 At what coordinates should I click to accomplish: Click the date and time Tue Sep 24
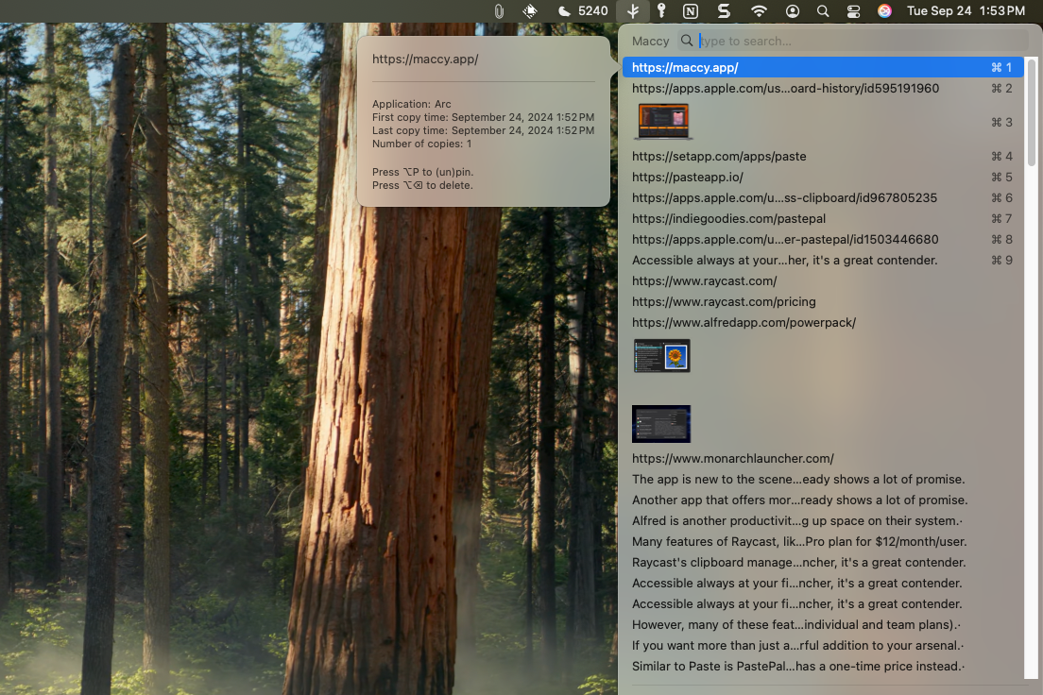966,10
